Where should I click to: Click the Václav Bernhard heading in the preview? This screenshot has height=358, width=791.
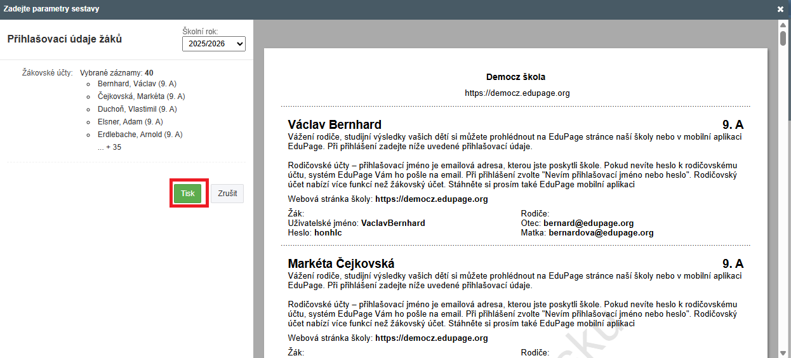335,124
